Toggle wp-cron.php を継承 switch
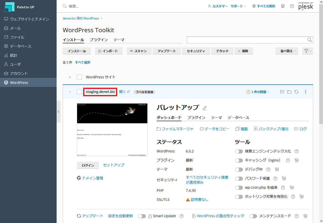323x223 pixels. [239, 188]
